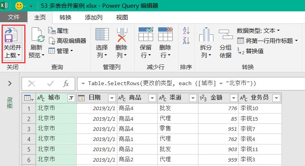Open the 金额 column filter dropdown

(233, 98)
